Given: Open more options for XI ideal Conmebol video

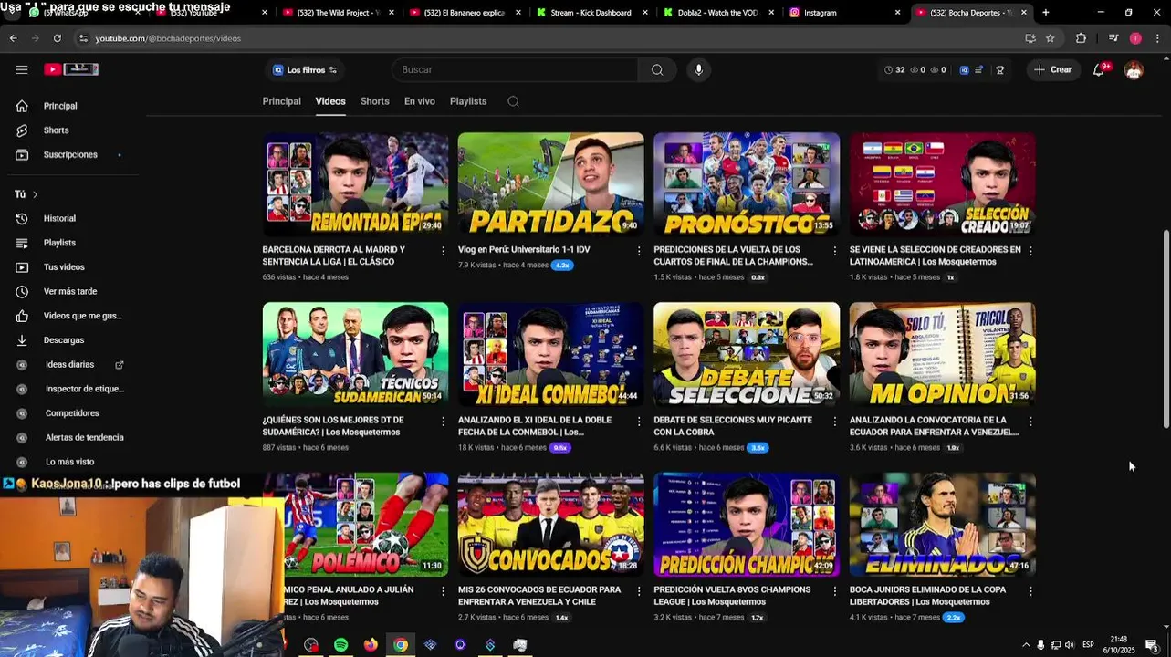Looking at the screenshot, I should tap(639, 422).
